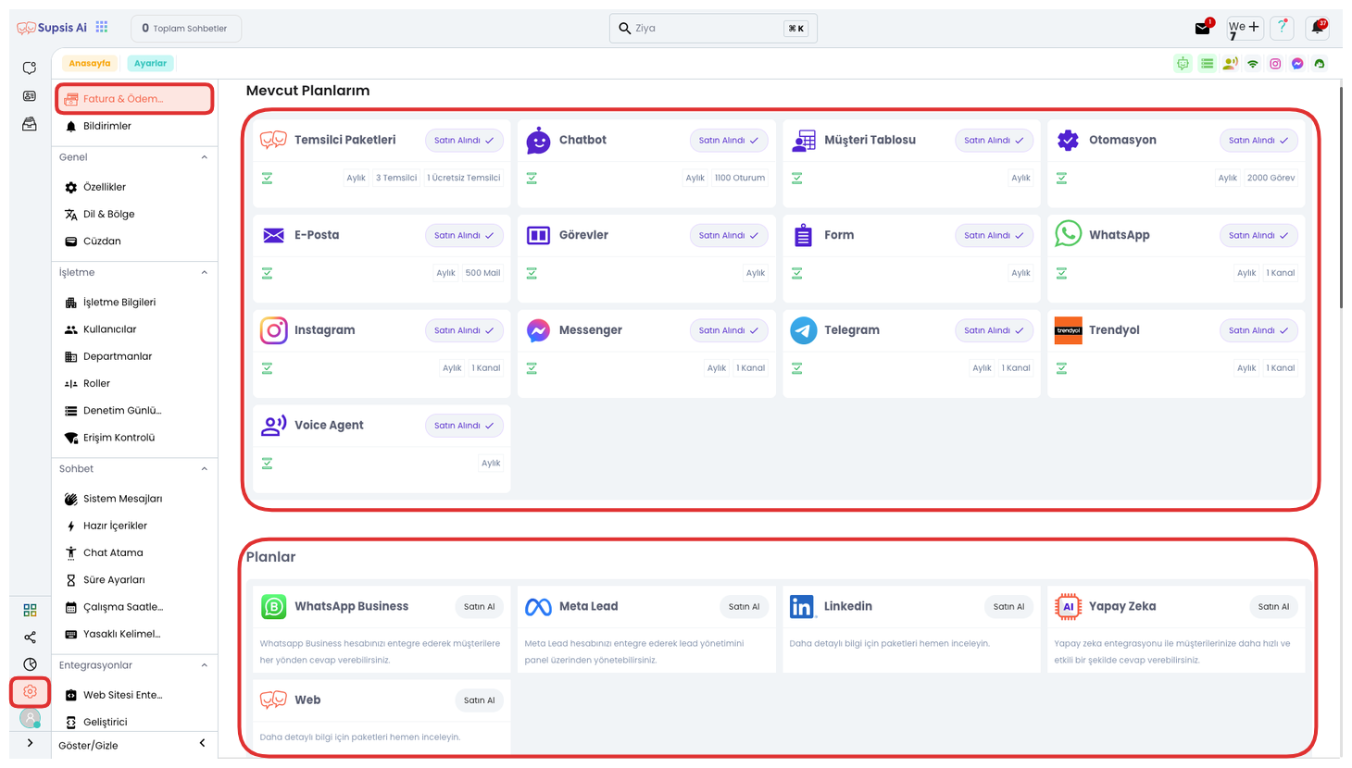The height and width of the screenshot is (768, 1352).
Task: Switch to the Anasayfa tab
Action: point(90,64)
